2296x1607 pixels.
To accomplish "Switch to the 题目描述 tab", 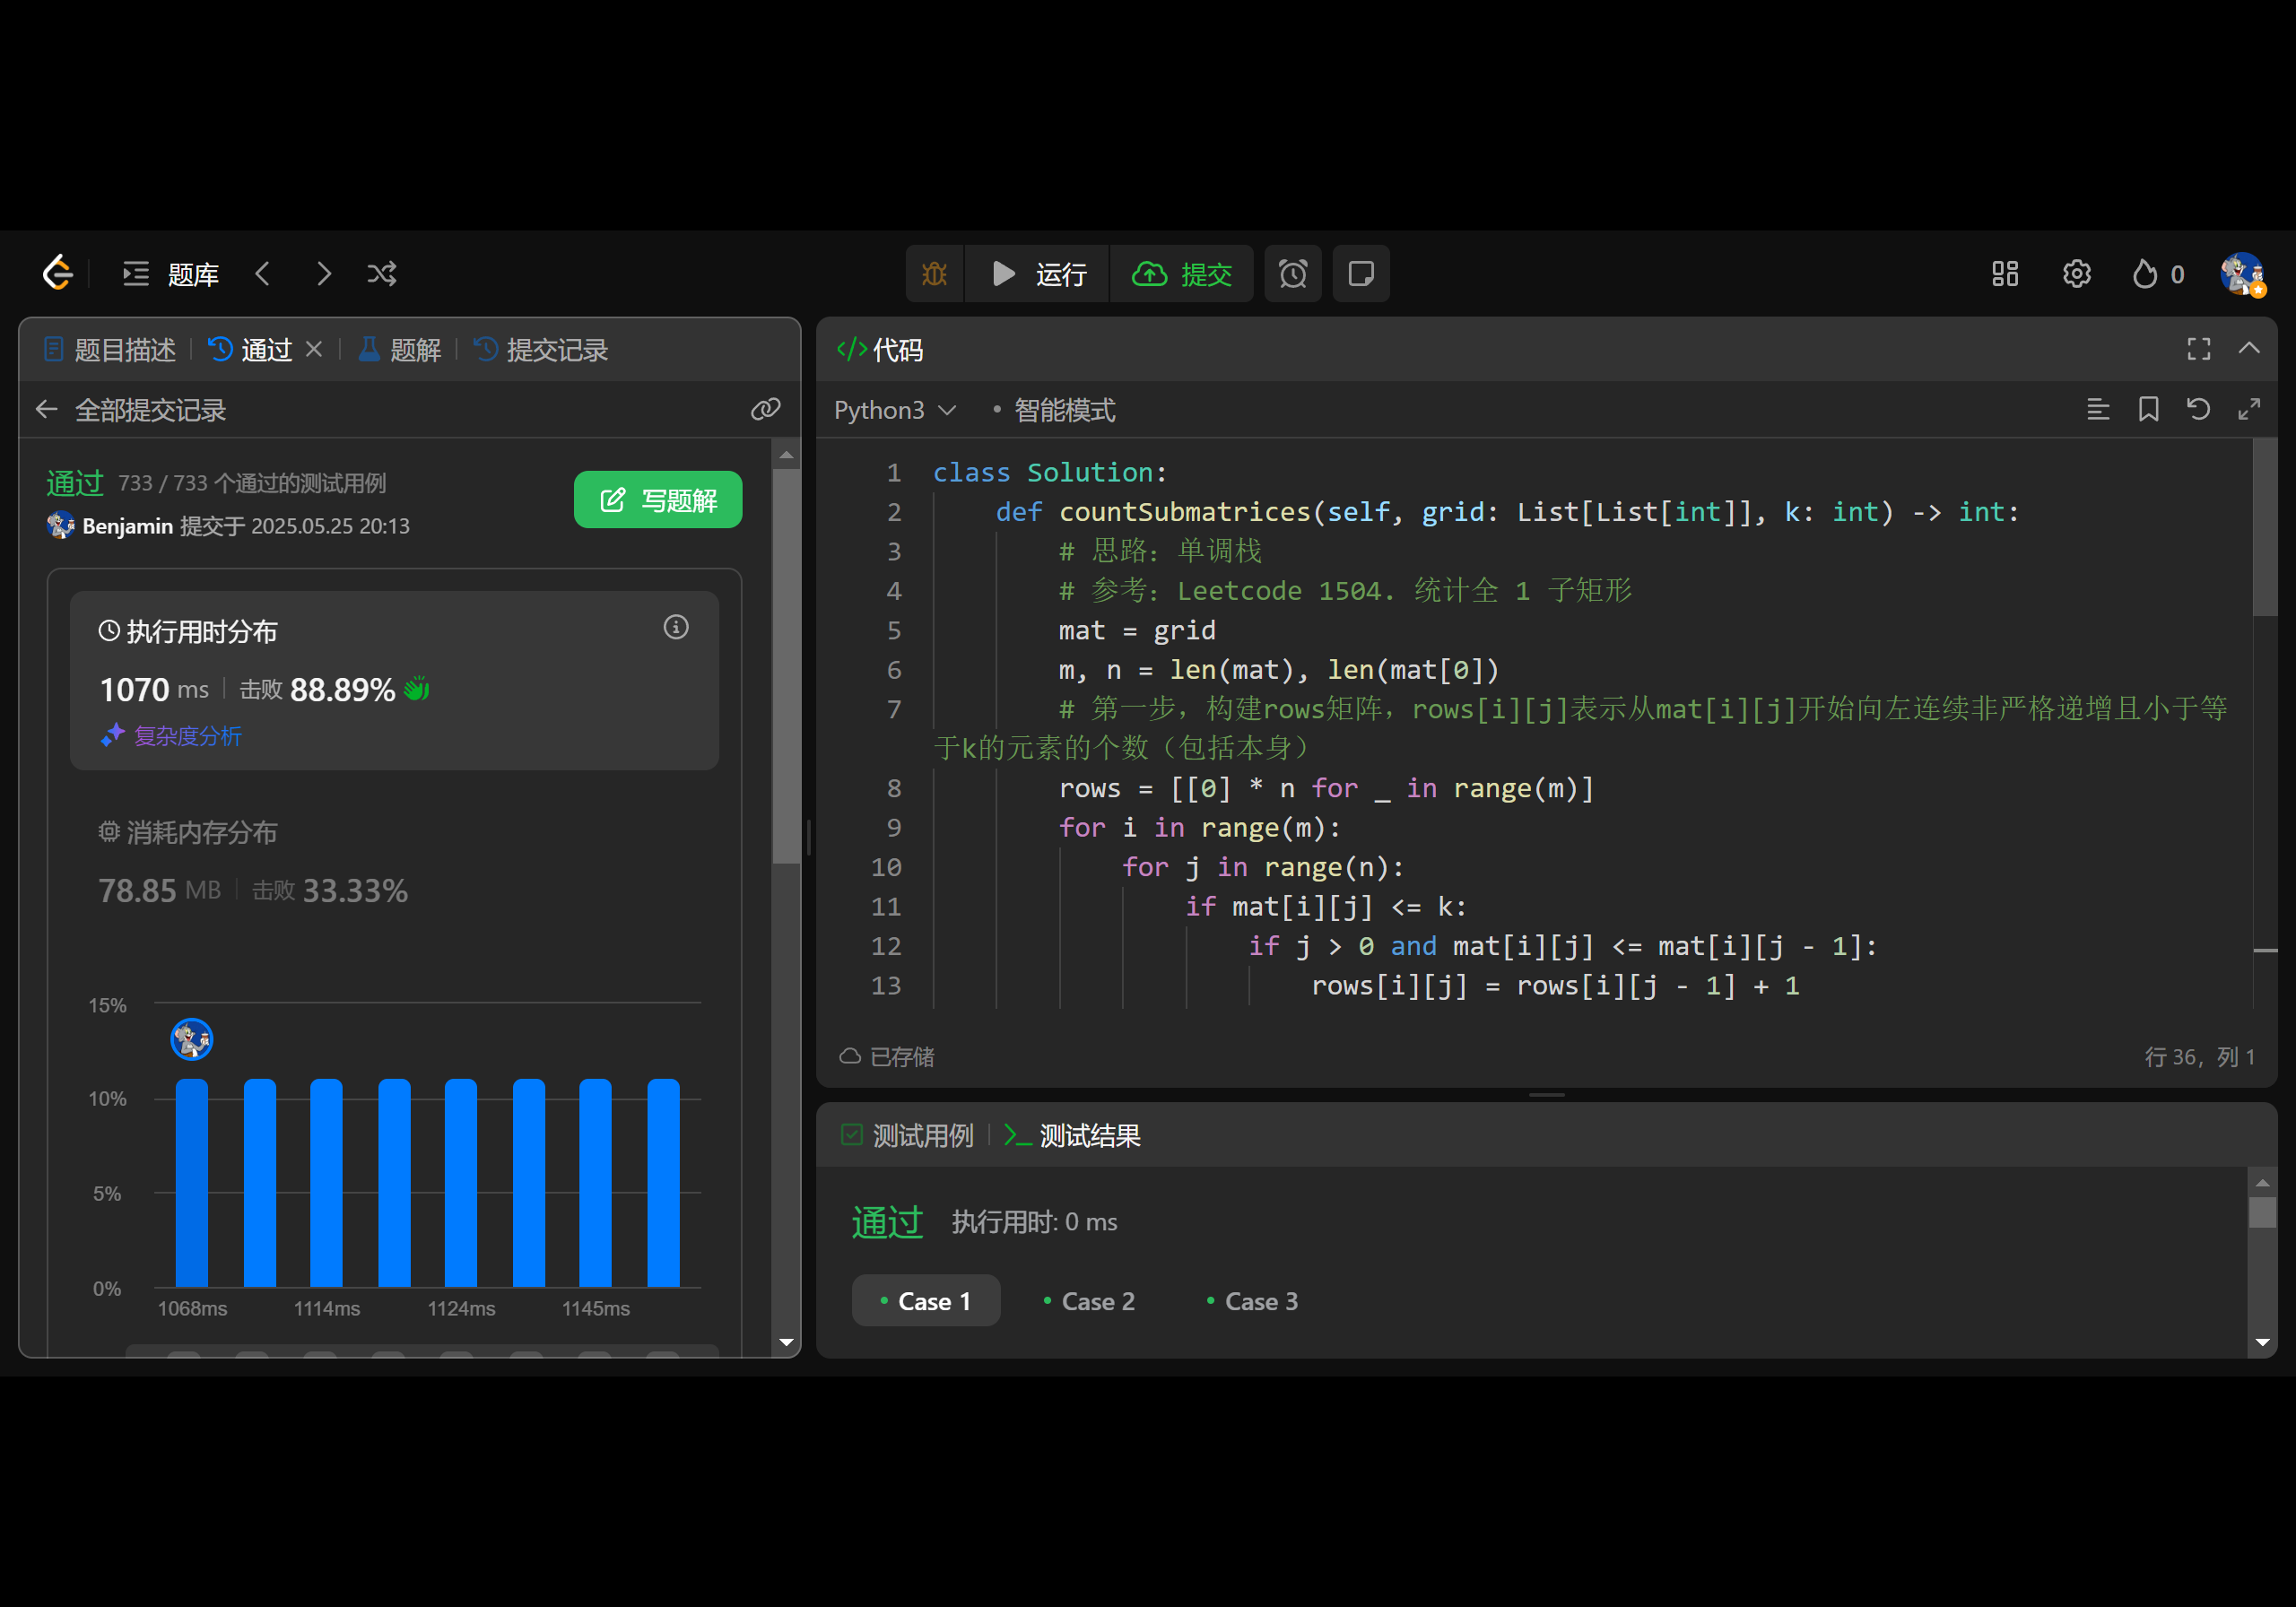I will pyautogui.click(x=110, y=350).
